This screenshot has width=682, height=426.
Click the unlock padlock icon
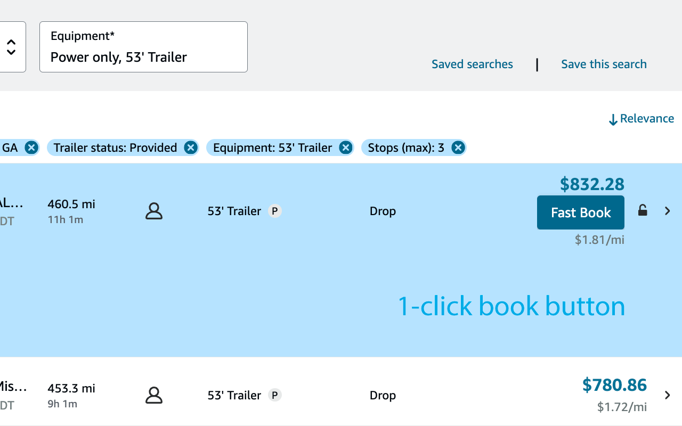click(x=643, y=211)
